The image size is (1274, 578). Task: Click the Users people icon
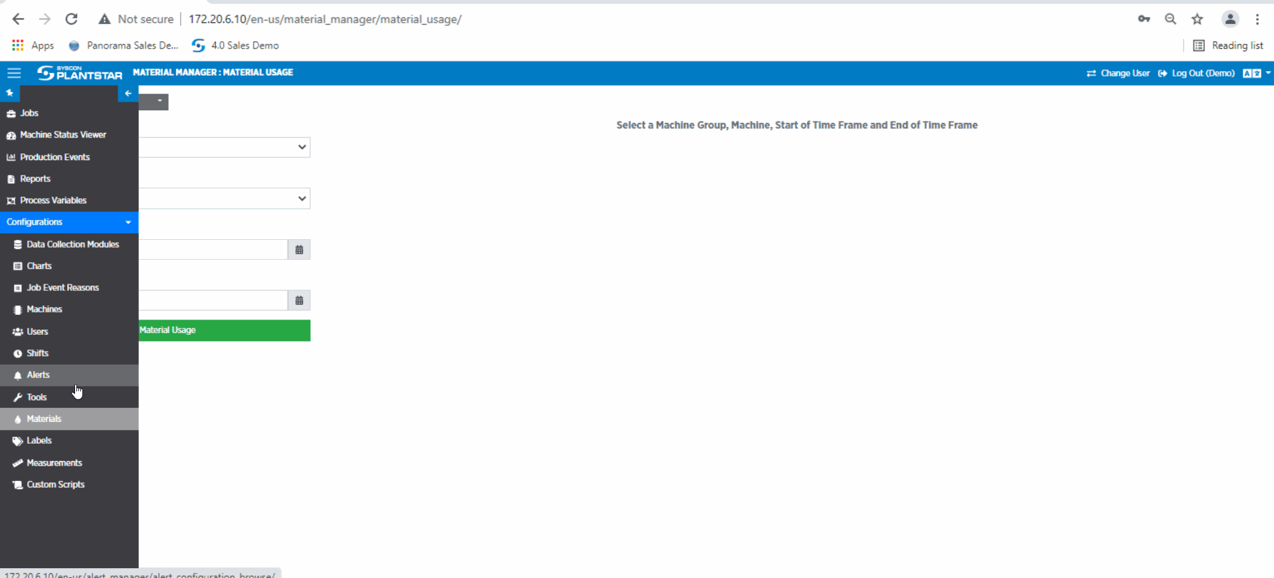[x=18, y=332]
